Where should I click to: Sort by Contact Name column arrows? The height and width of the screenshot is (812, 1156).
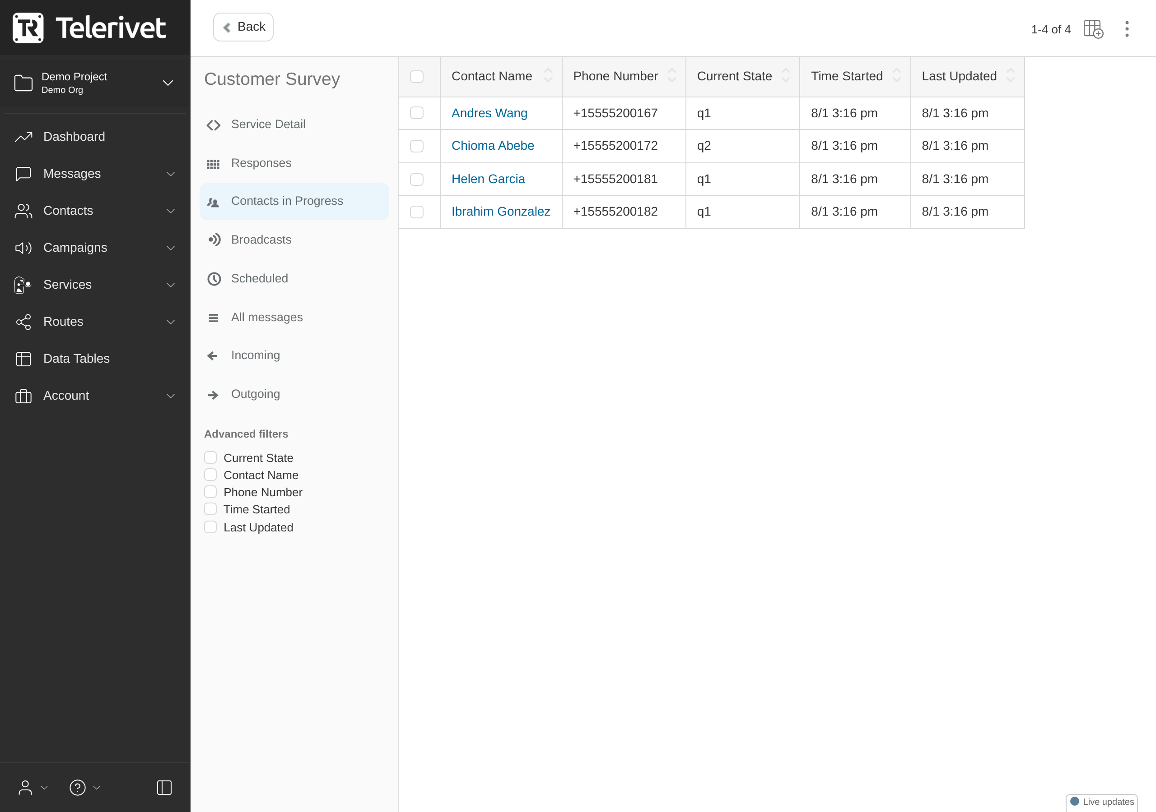click(x=548, y=76)
